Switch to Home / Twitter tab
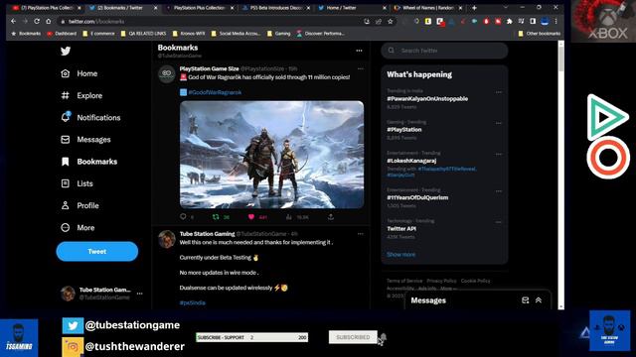The width and height of the screenshot is (636, 357). [x=352, y=8]
